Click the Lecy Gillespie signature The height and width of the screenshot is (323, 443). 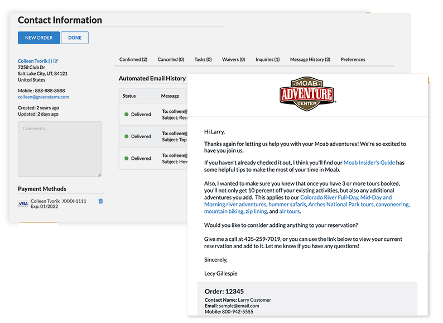pyautogui.click(x=220, y=274)
